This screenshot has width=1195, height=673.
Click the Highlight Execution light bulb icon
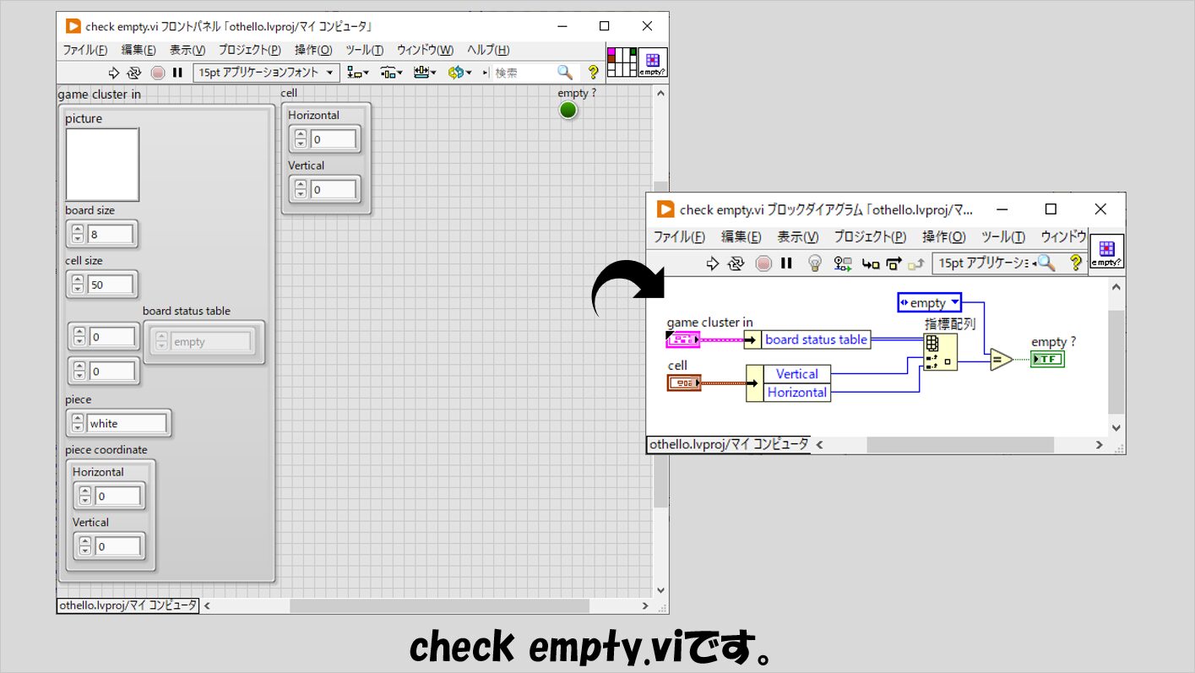tap(815, 263)
